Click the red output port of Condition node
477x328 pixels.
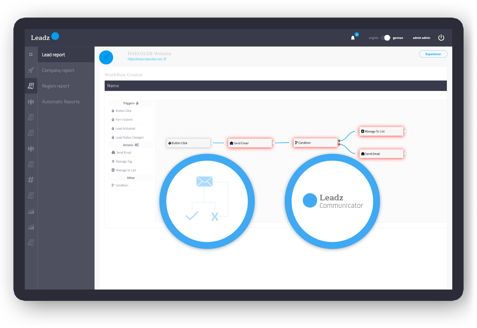point(339,145)
